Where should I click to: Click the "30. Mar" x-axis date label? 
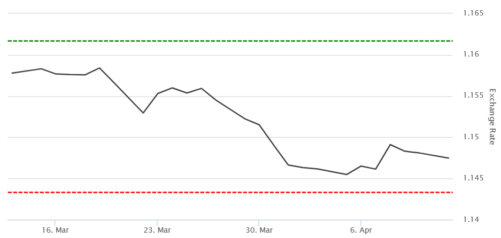(259, 230)
